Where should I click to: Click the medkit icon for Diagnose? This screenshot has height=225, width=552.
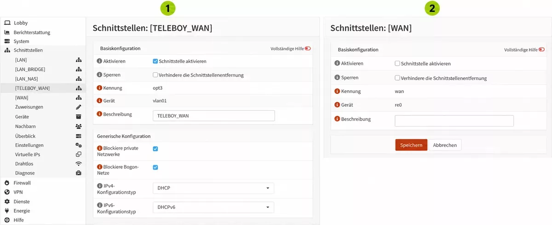(79, 173)
